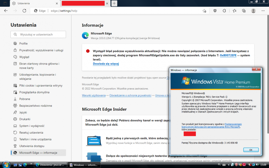Click the Wyszukaj w ustawieniach search field
This screenshot has width=269, height=168.
click(x=38, y=34)
